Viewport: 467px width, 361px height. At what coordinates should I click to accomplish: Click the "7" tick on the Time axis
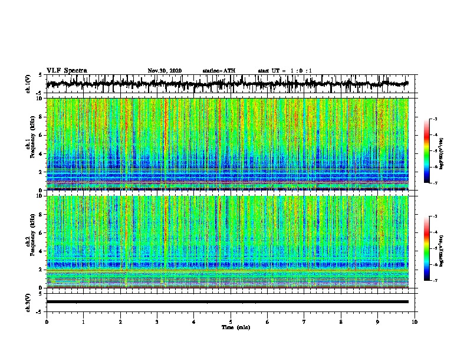pyautogui.click(x=304, y=322)
